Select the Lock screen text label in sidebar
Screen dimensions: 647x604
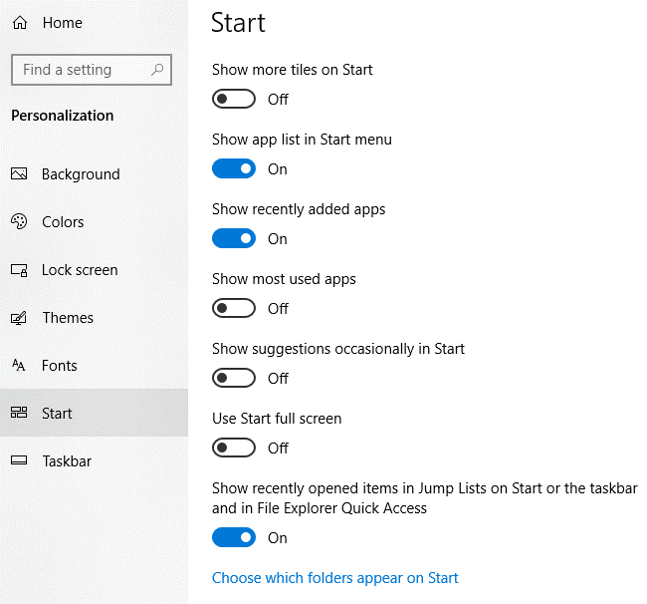(80, 270)
